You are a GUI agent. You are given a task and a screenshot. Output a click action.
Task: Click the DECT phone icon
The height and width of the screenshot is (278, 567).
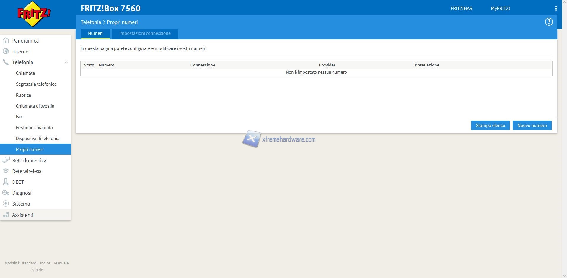click(6, 182)
